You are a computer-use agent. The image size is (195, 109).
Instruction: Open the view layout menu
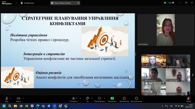[x=171, y=3]
